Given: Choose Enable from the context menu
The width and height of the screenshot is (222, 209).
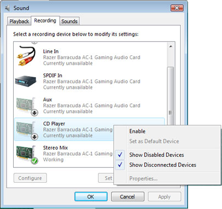Looking at the screenshot, I should [138, 131].
